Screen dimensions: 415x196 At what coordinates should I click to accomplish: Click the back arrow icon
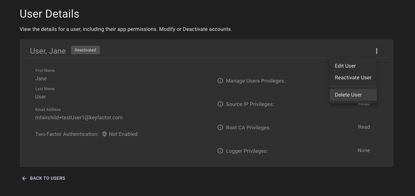coord(24,178)
